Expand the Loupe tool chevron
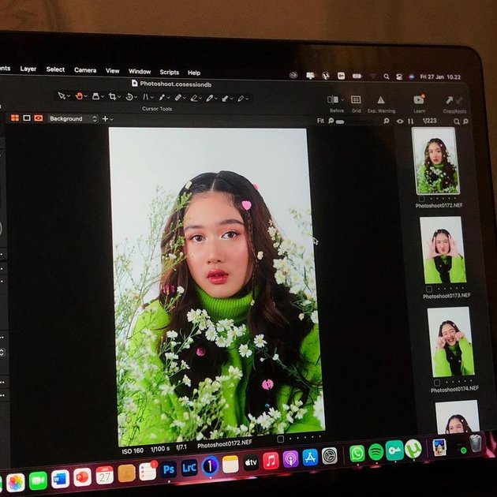This screenshot has height=497, width=497. [103, 97]
